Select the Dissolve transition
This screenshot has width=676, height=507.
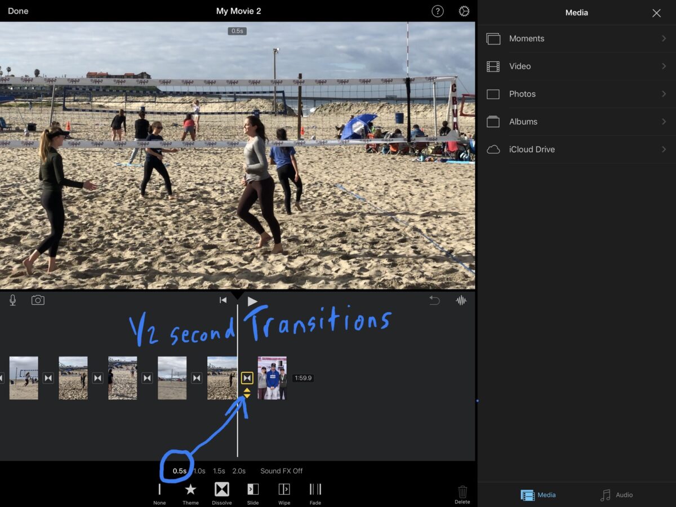coord(221,492)
